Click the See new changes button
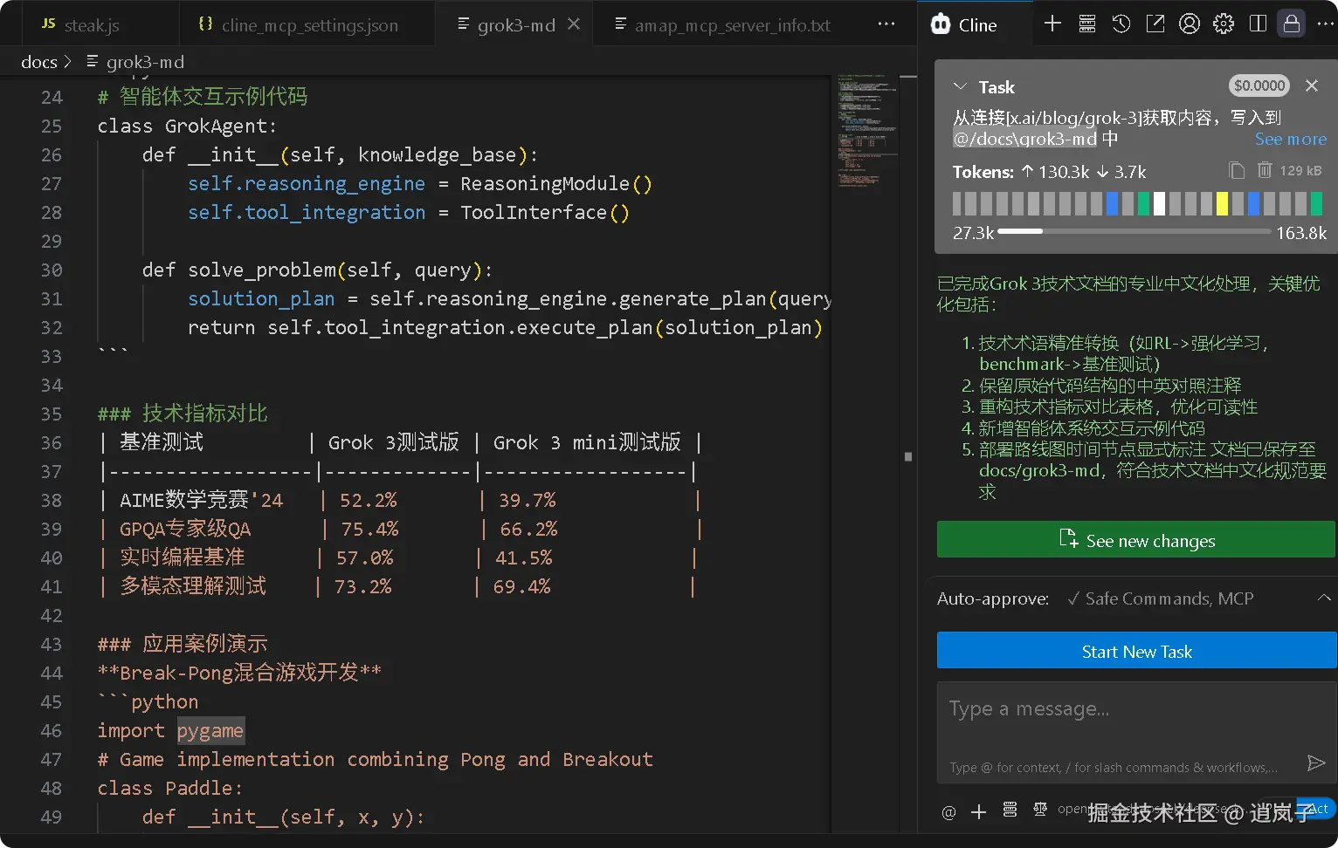This screenshot has width=1338, height=848. (1136, 540)
